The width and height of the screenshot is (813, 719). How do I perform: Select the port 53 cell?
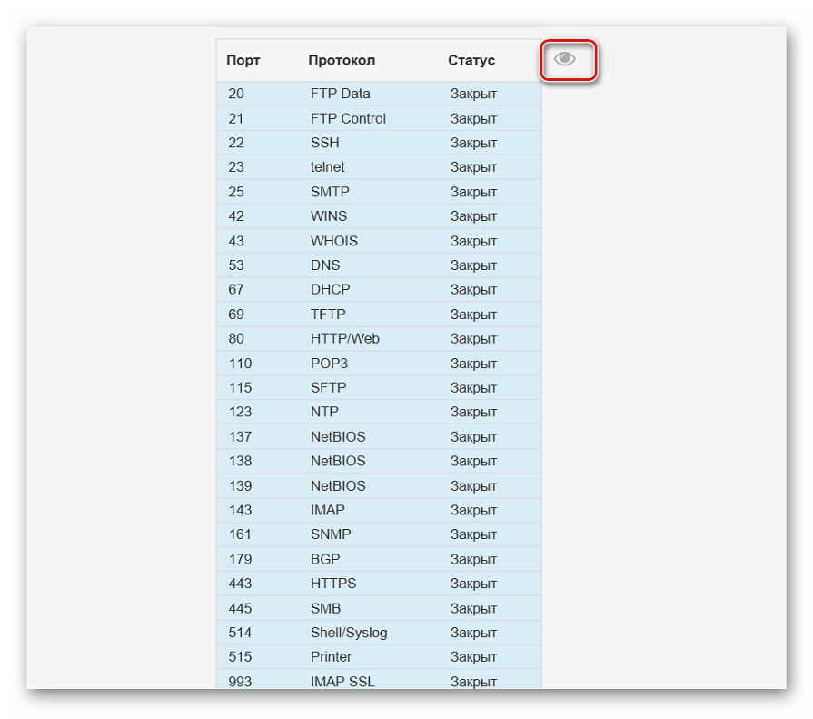point(236,265)
